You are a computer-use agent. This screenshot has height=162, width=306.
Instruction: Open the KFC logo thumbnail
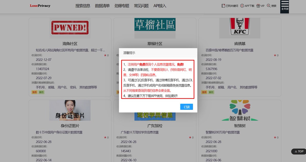point(240,28)
